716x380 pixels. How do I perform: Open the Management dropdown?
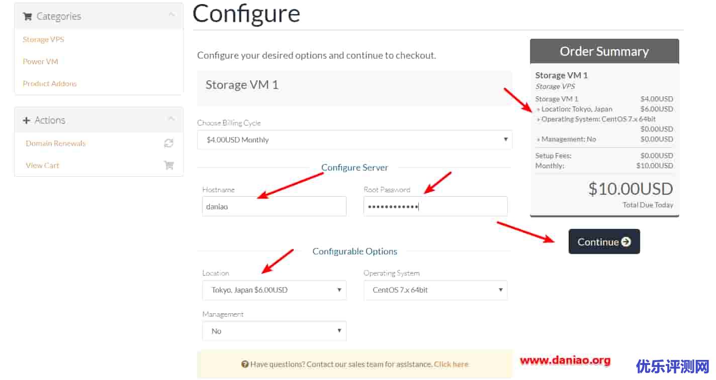tap(274, 331)
